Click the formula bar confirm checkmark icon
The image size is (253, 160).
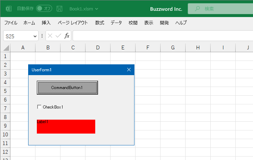point(58,36)
